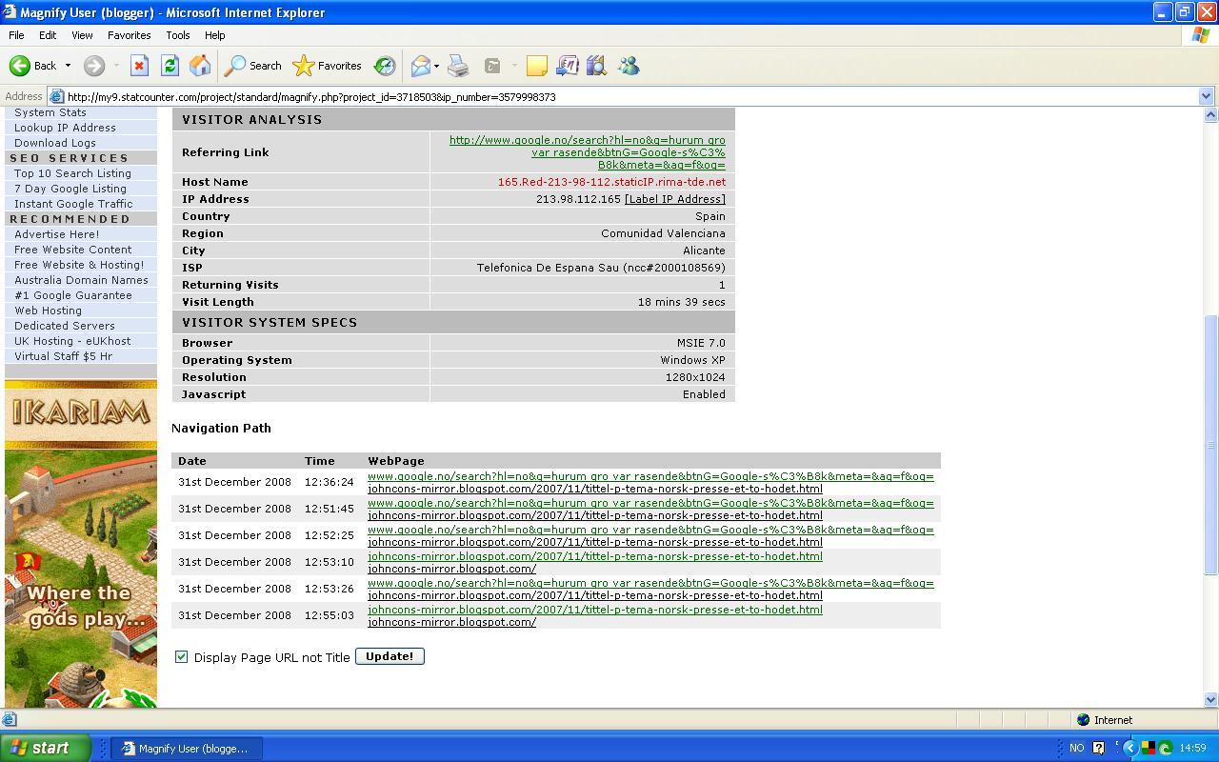Open the blogspot root link in the 12:55:03 row
1219x762 pixels.
pyautogui.click(x=451, y=622)
